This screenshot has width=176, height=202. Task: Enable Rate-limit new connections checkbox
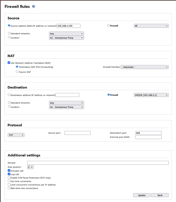click(9, 188)
